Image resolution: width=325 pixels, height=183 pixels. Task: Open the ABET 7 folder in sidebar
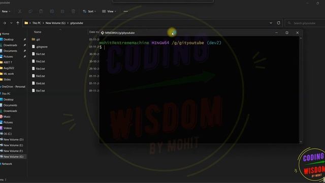tap(8, 62)
